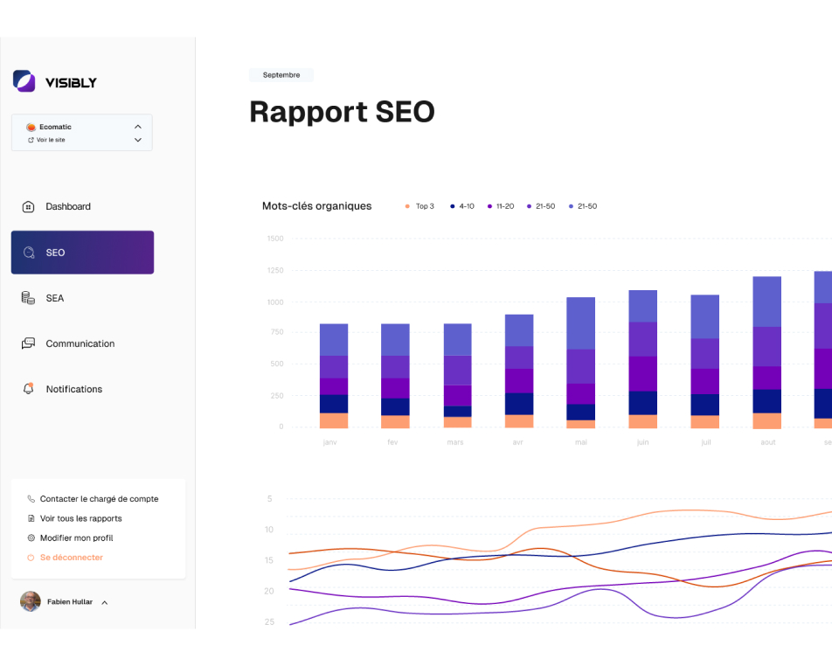832x666 pixels.
Task: Toggle the Top 3 legend series
Action: coord(419,206)
